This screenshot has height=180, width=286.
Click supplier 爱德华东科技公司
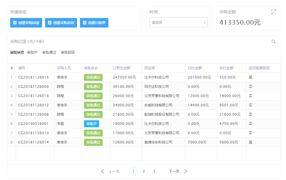(158, 142)
